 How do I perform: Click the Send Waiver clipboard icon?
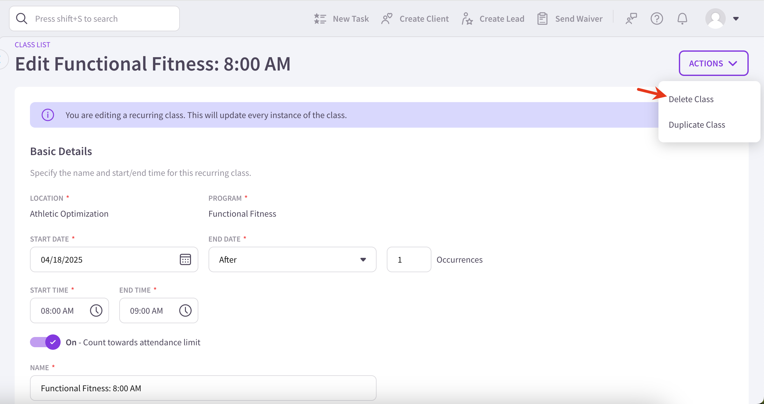(x=542, y=19)
